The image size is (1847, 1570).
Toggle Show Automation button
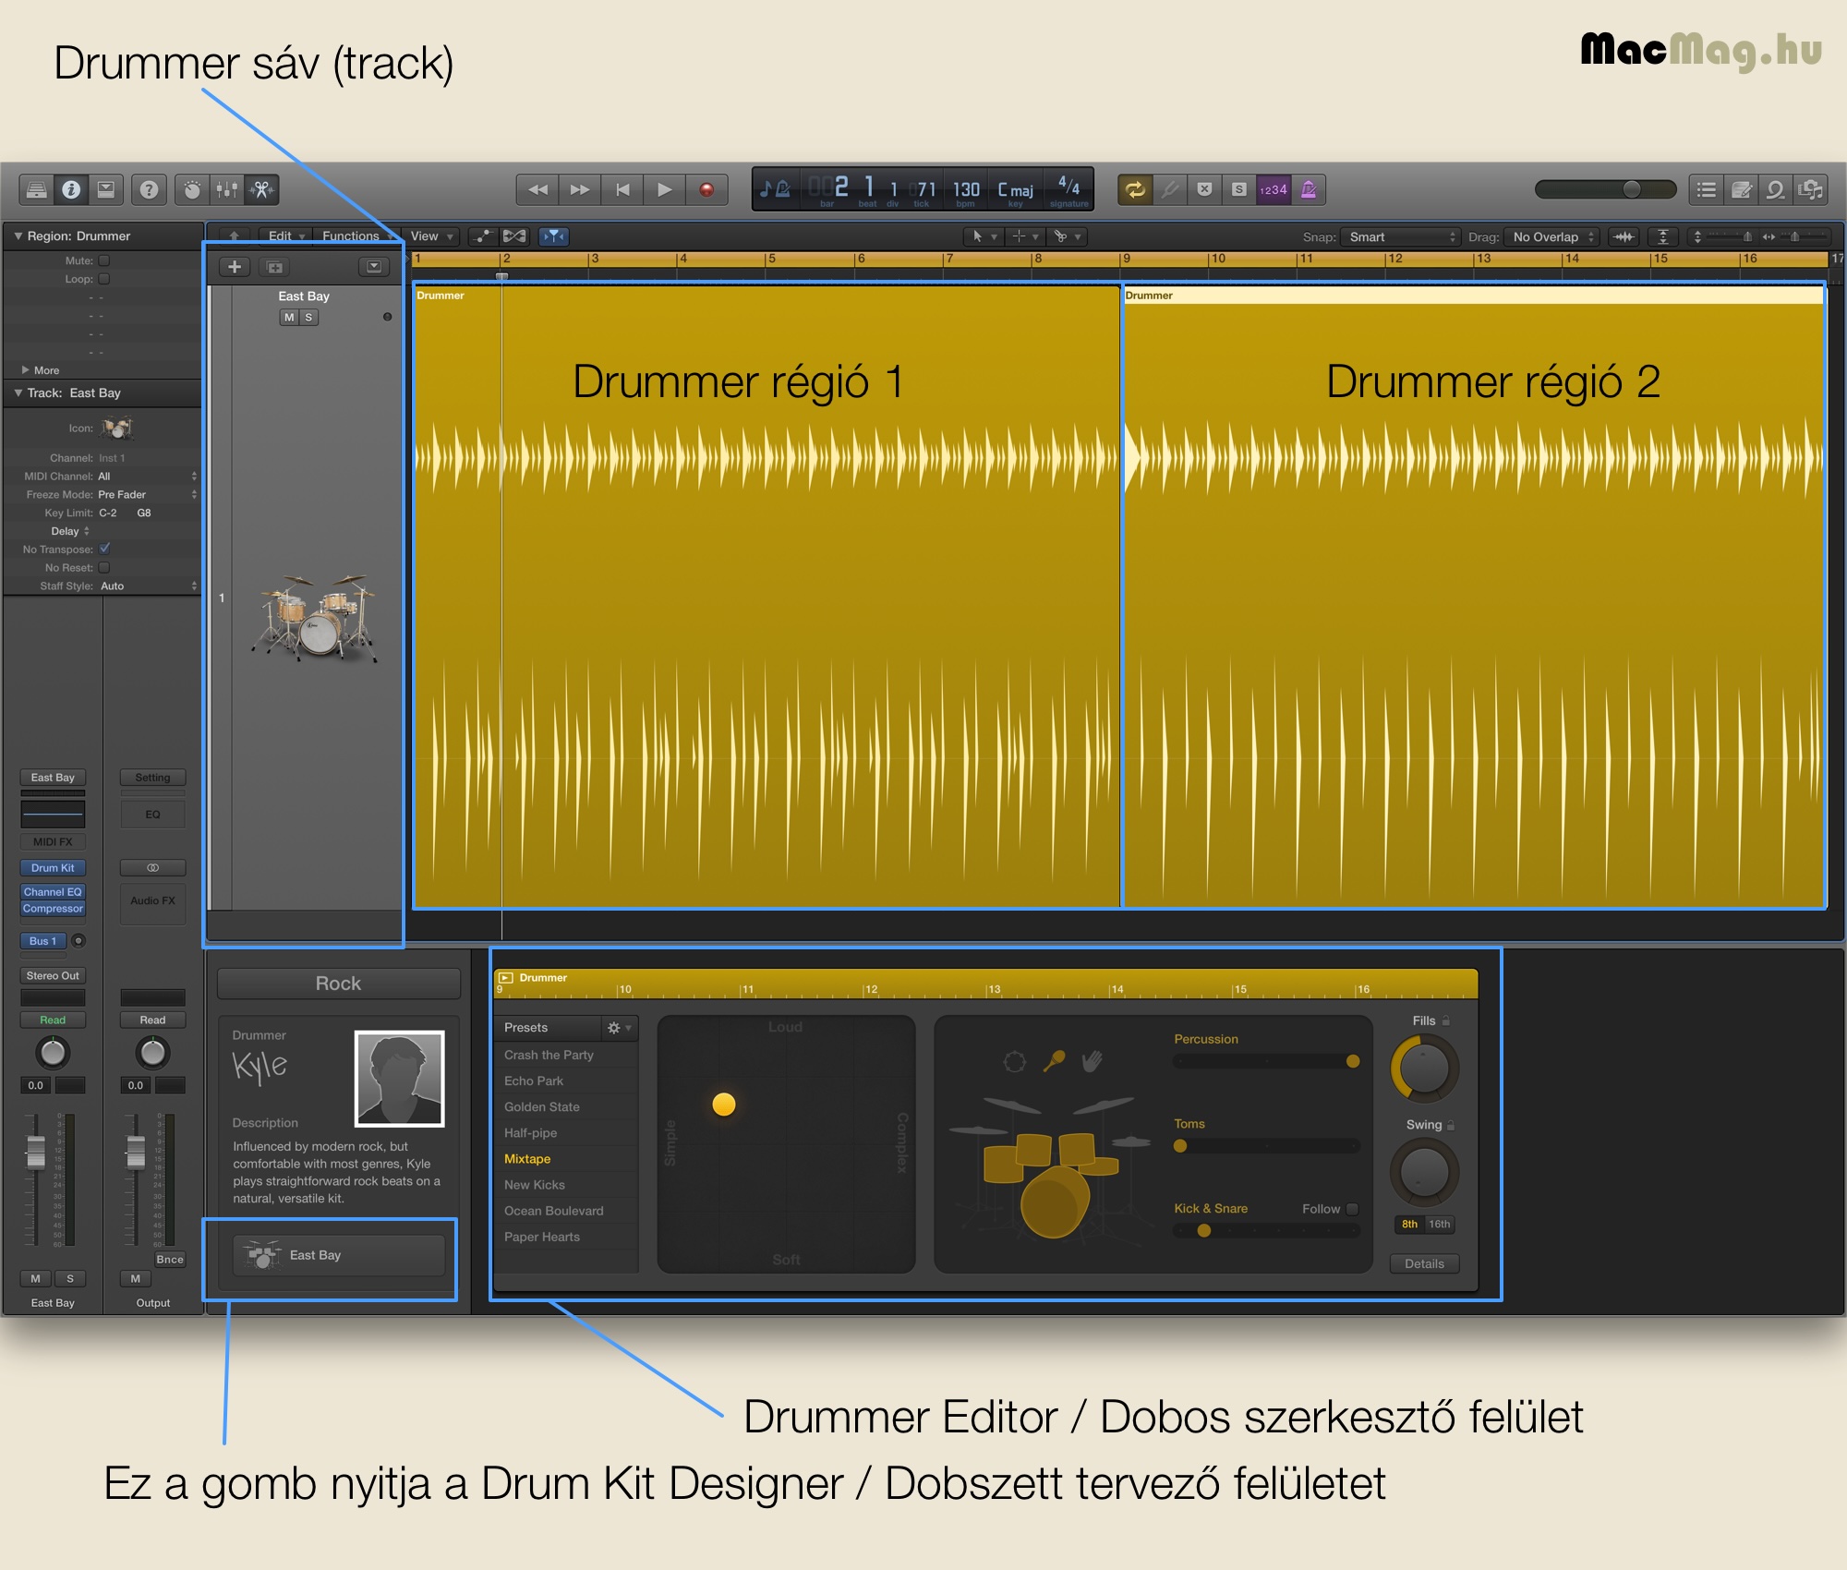[x=483, y=236]
